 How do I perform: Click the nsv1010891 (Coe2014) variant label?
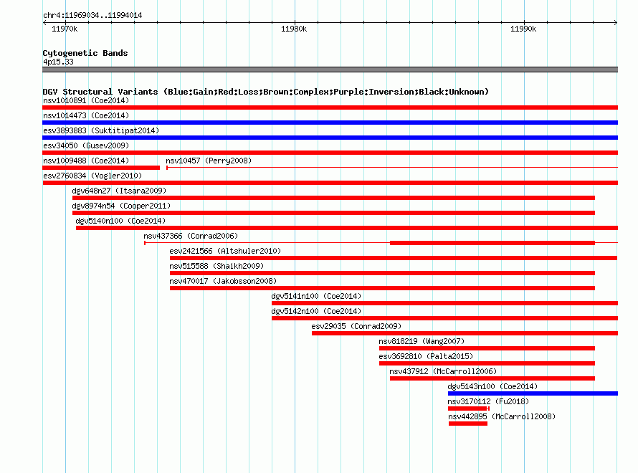(x=86, y=100)
